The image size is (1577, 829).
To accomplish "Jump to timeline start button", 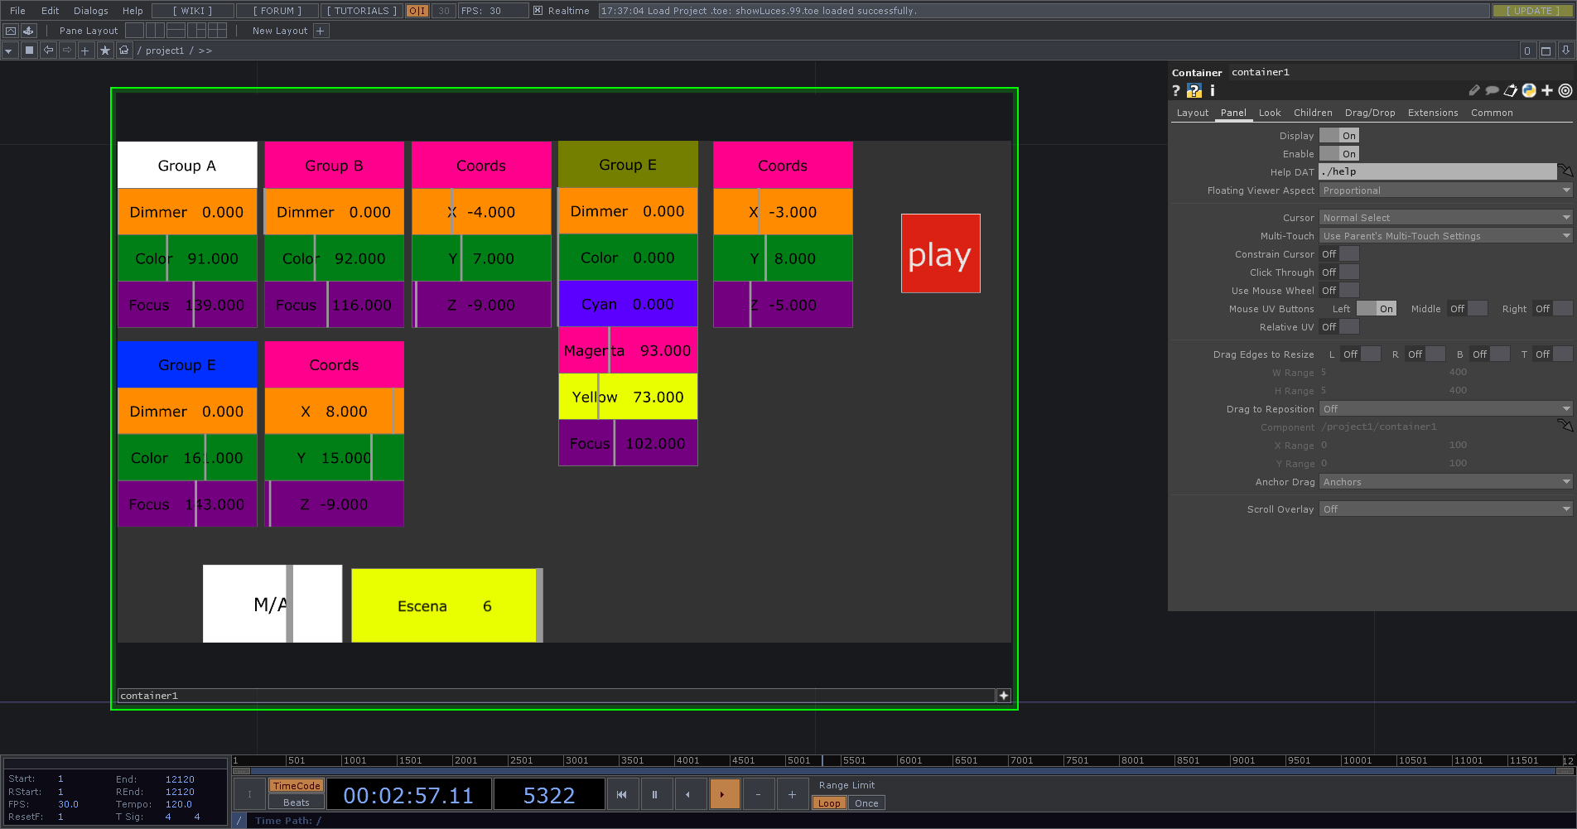I will (621, 794).
